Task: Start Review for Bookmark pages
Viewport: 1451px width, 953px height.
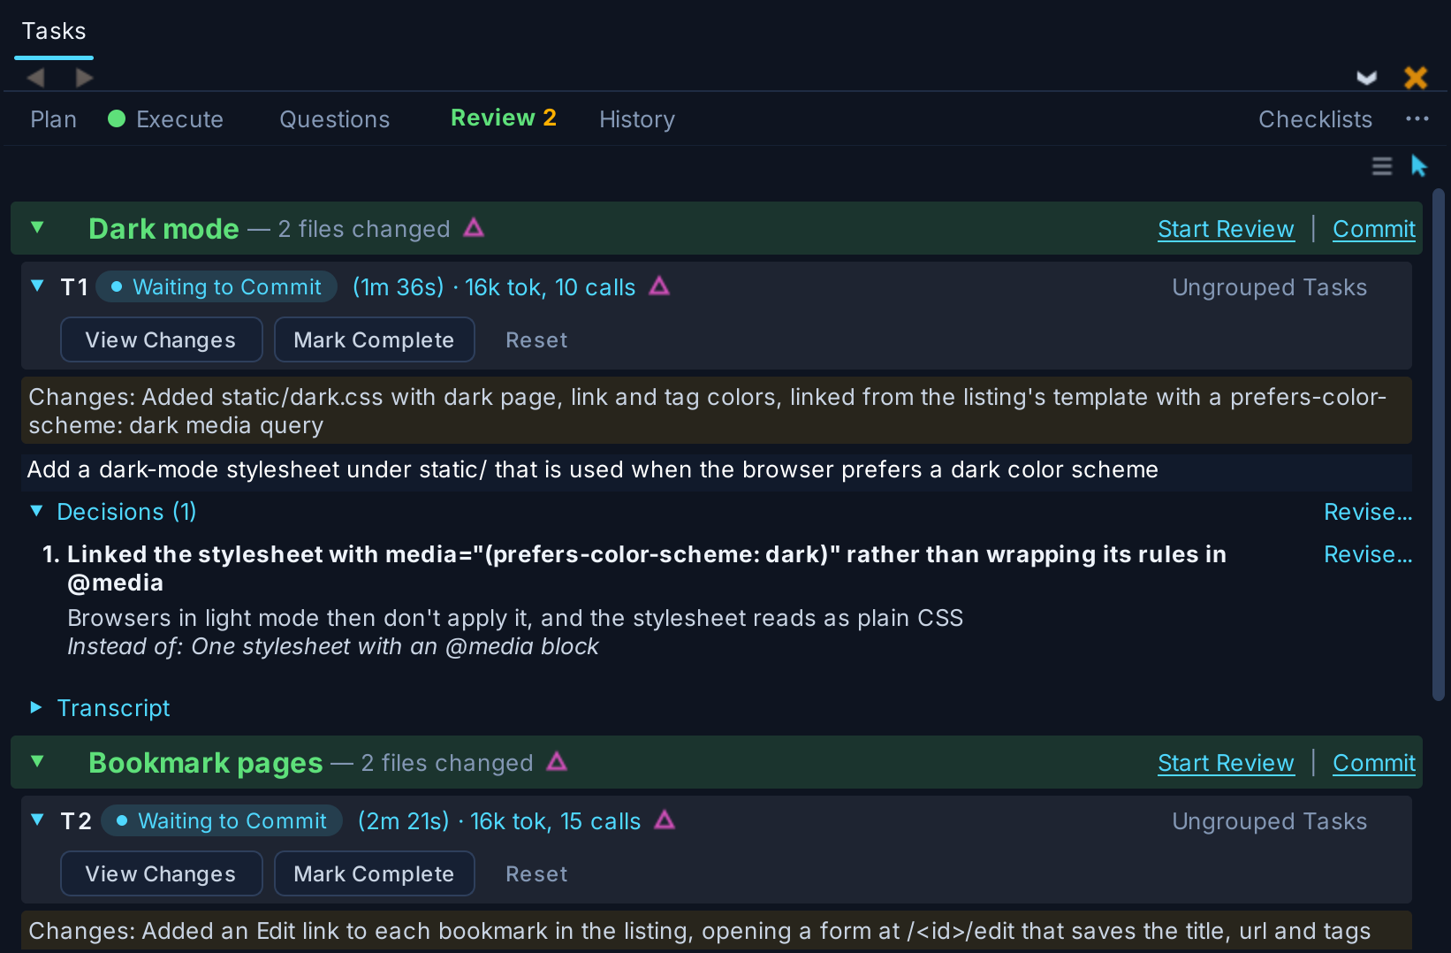Action: pyautogui.click(x=1226, y=763)
